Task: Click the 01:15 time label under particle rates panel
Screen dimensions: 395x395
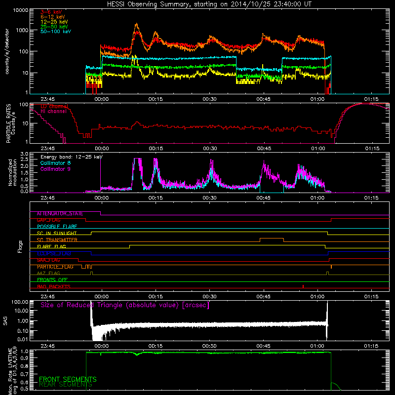Action: (372, 149)
